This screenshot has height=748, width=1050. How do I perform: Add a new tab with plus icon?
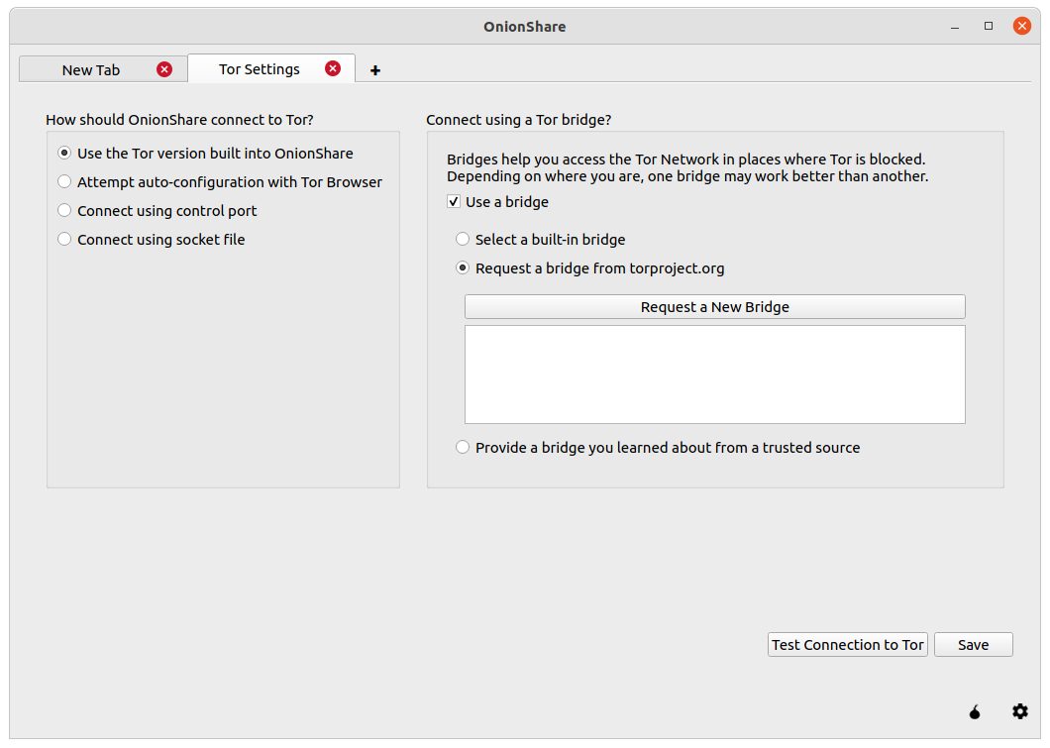point(375,70)
